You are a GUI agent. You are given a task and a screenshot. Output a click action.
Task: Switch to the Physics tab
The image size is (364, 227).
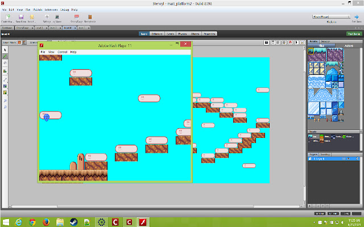click(x=183, y=34)
